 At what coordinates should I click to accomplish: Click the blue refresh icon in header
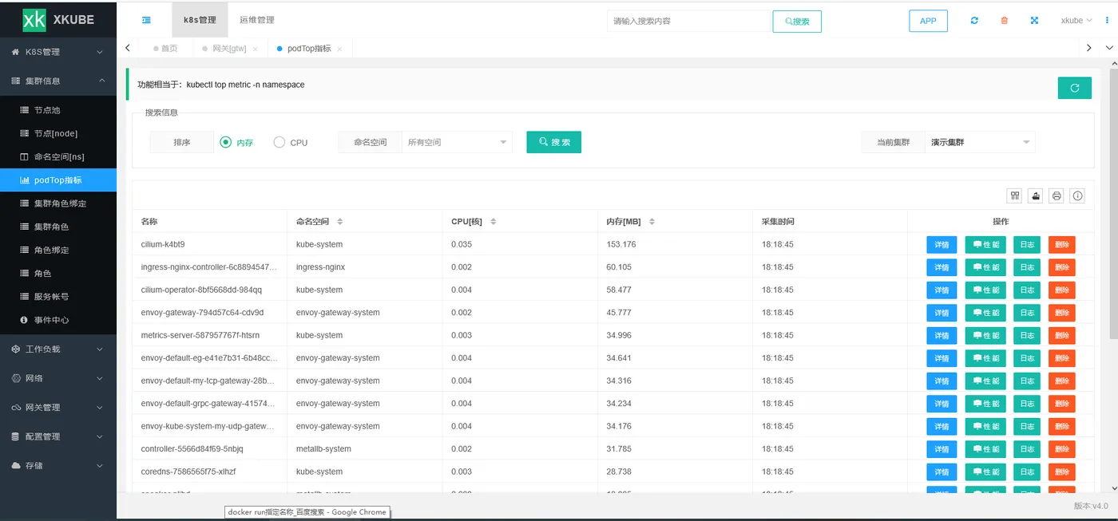coord(974,21)
